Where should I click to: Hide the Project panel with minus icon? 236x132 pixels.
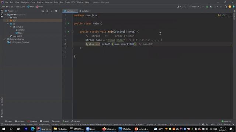click(60, 11)
